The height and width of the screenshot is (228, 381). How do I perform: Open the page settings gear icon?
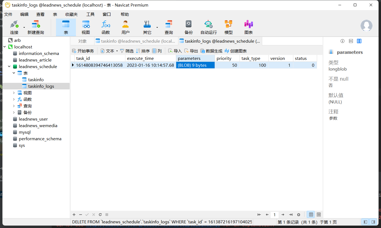[299, 215]
